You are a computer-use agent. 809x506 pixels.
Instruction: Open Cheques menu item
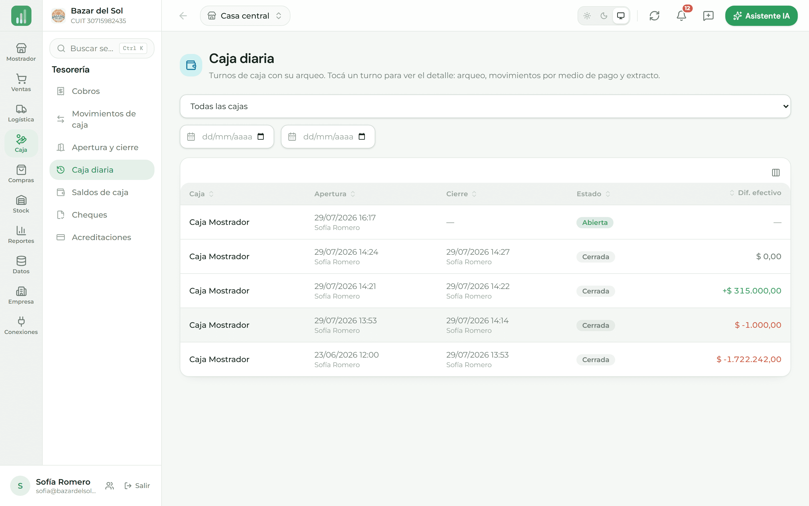102,215
